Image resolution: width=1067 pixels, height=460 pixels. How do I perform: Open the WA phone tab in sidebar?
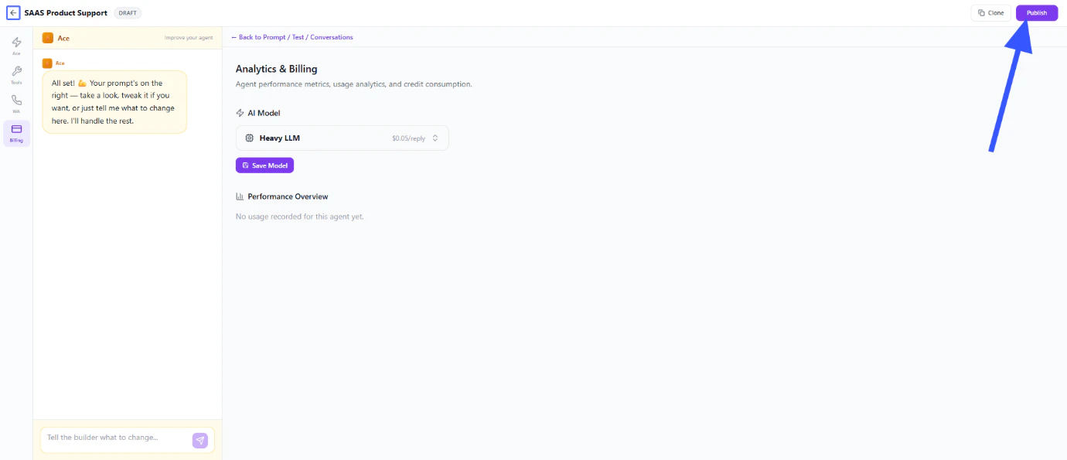pyautogui.click(x=16, y=104)
